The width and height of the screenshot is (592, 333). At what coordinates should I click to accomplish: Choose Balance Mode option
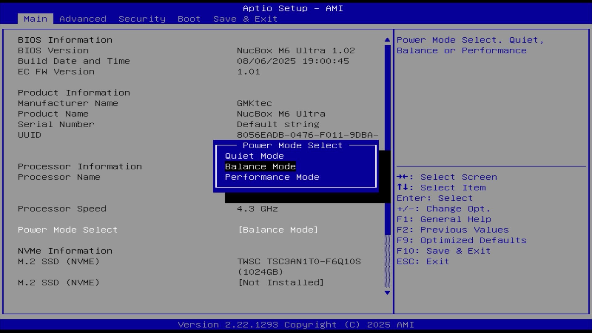[x=260, y=166]
